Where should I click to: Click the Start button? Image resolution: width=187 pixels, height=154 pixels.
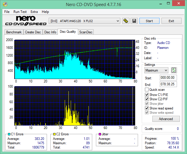149,21
